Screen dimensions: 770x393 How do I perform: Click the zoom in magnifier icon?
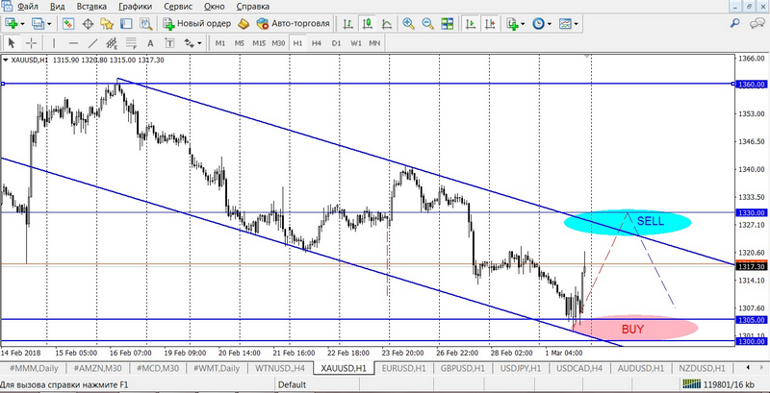(408, 23)
